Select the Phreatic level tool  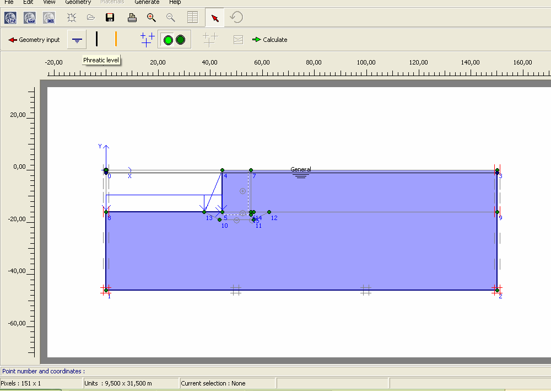[x=77, y=40]
